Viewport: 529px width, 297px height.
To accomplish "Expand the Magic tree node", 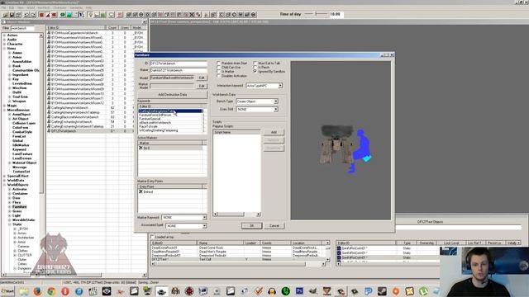I will (x=4, y=106).
